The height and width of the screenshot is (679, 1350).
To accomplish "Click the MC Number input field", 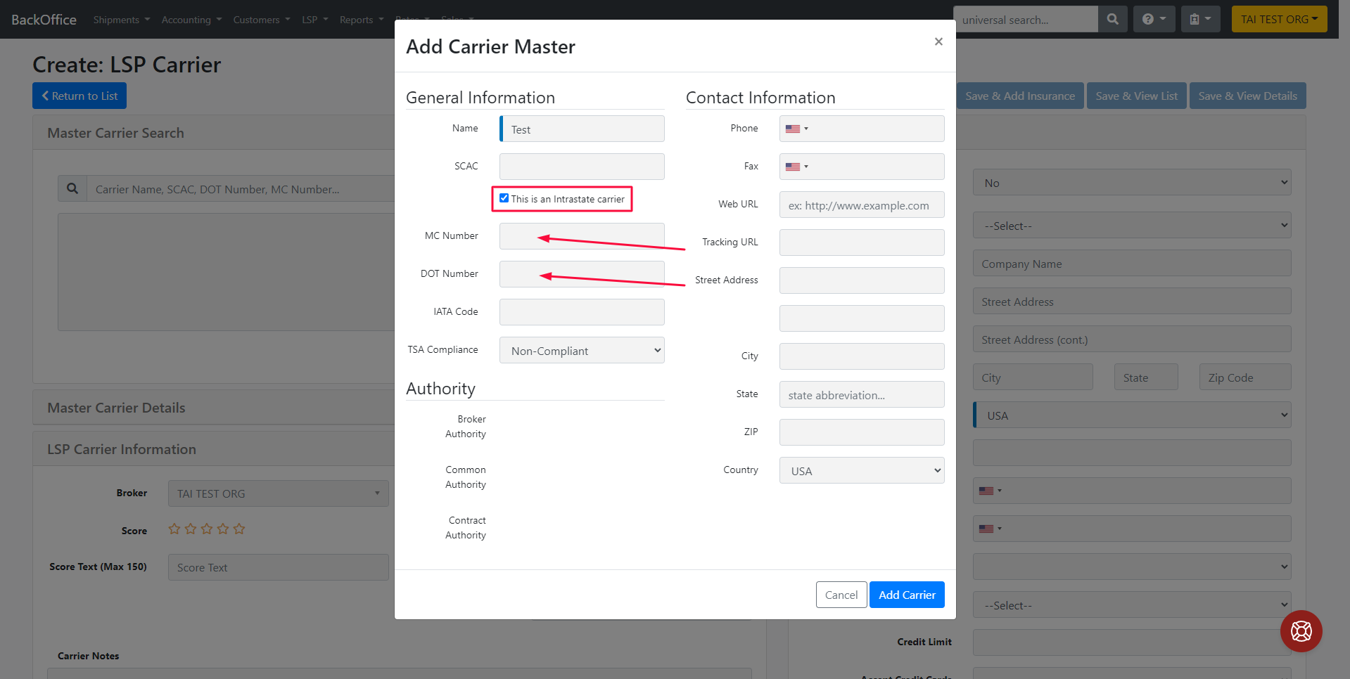I will click(x=581, y=236).
